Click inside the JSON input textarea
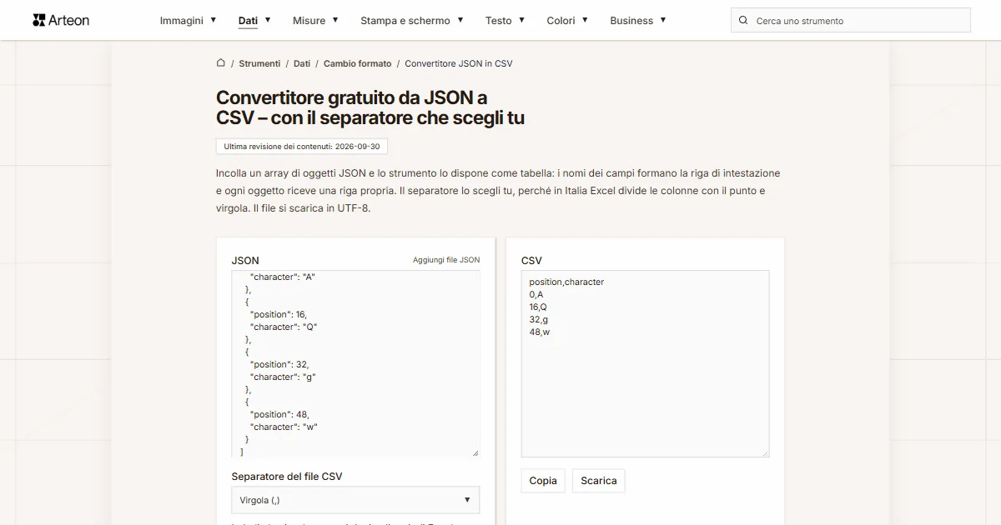This screenshot has height=525, width=1001. coord(355,363)
